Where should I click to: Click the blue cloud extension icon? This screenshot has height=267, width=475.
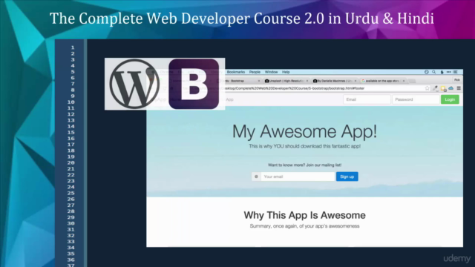tap(451, 88)
